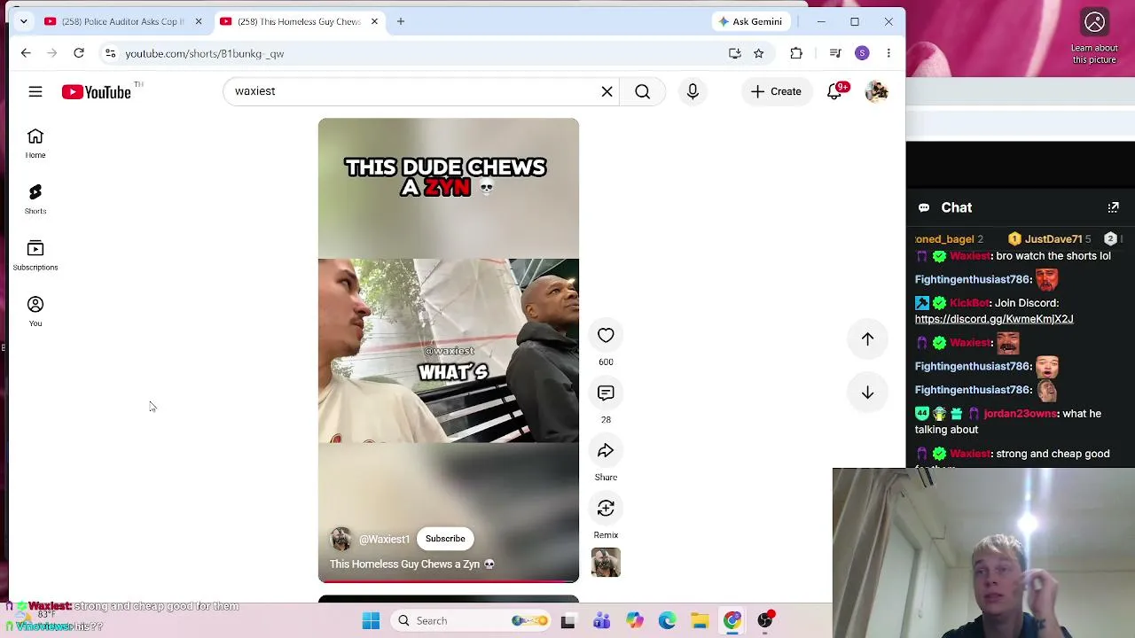Share the short
Image resolution: width=1135 pixels, height=638 pixels.
coord(606,450)
